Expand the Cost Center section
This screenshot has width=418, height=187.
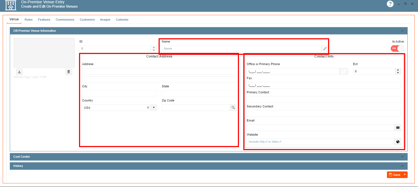(x=402, y=157)
